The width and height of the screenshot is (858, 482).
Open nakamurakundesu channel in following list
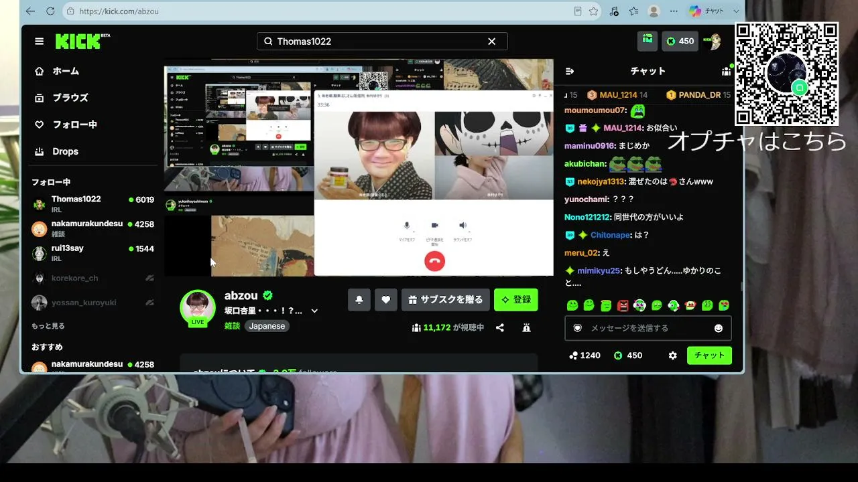coord(93,228)
